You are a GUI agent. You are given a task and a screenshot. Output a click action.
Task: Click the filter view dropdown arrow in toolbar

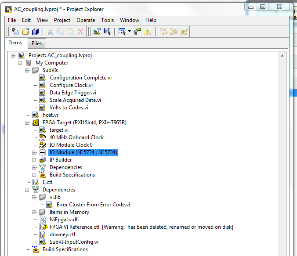129,32
